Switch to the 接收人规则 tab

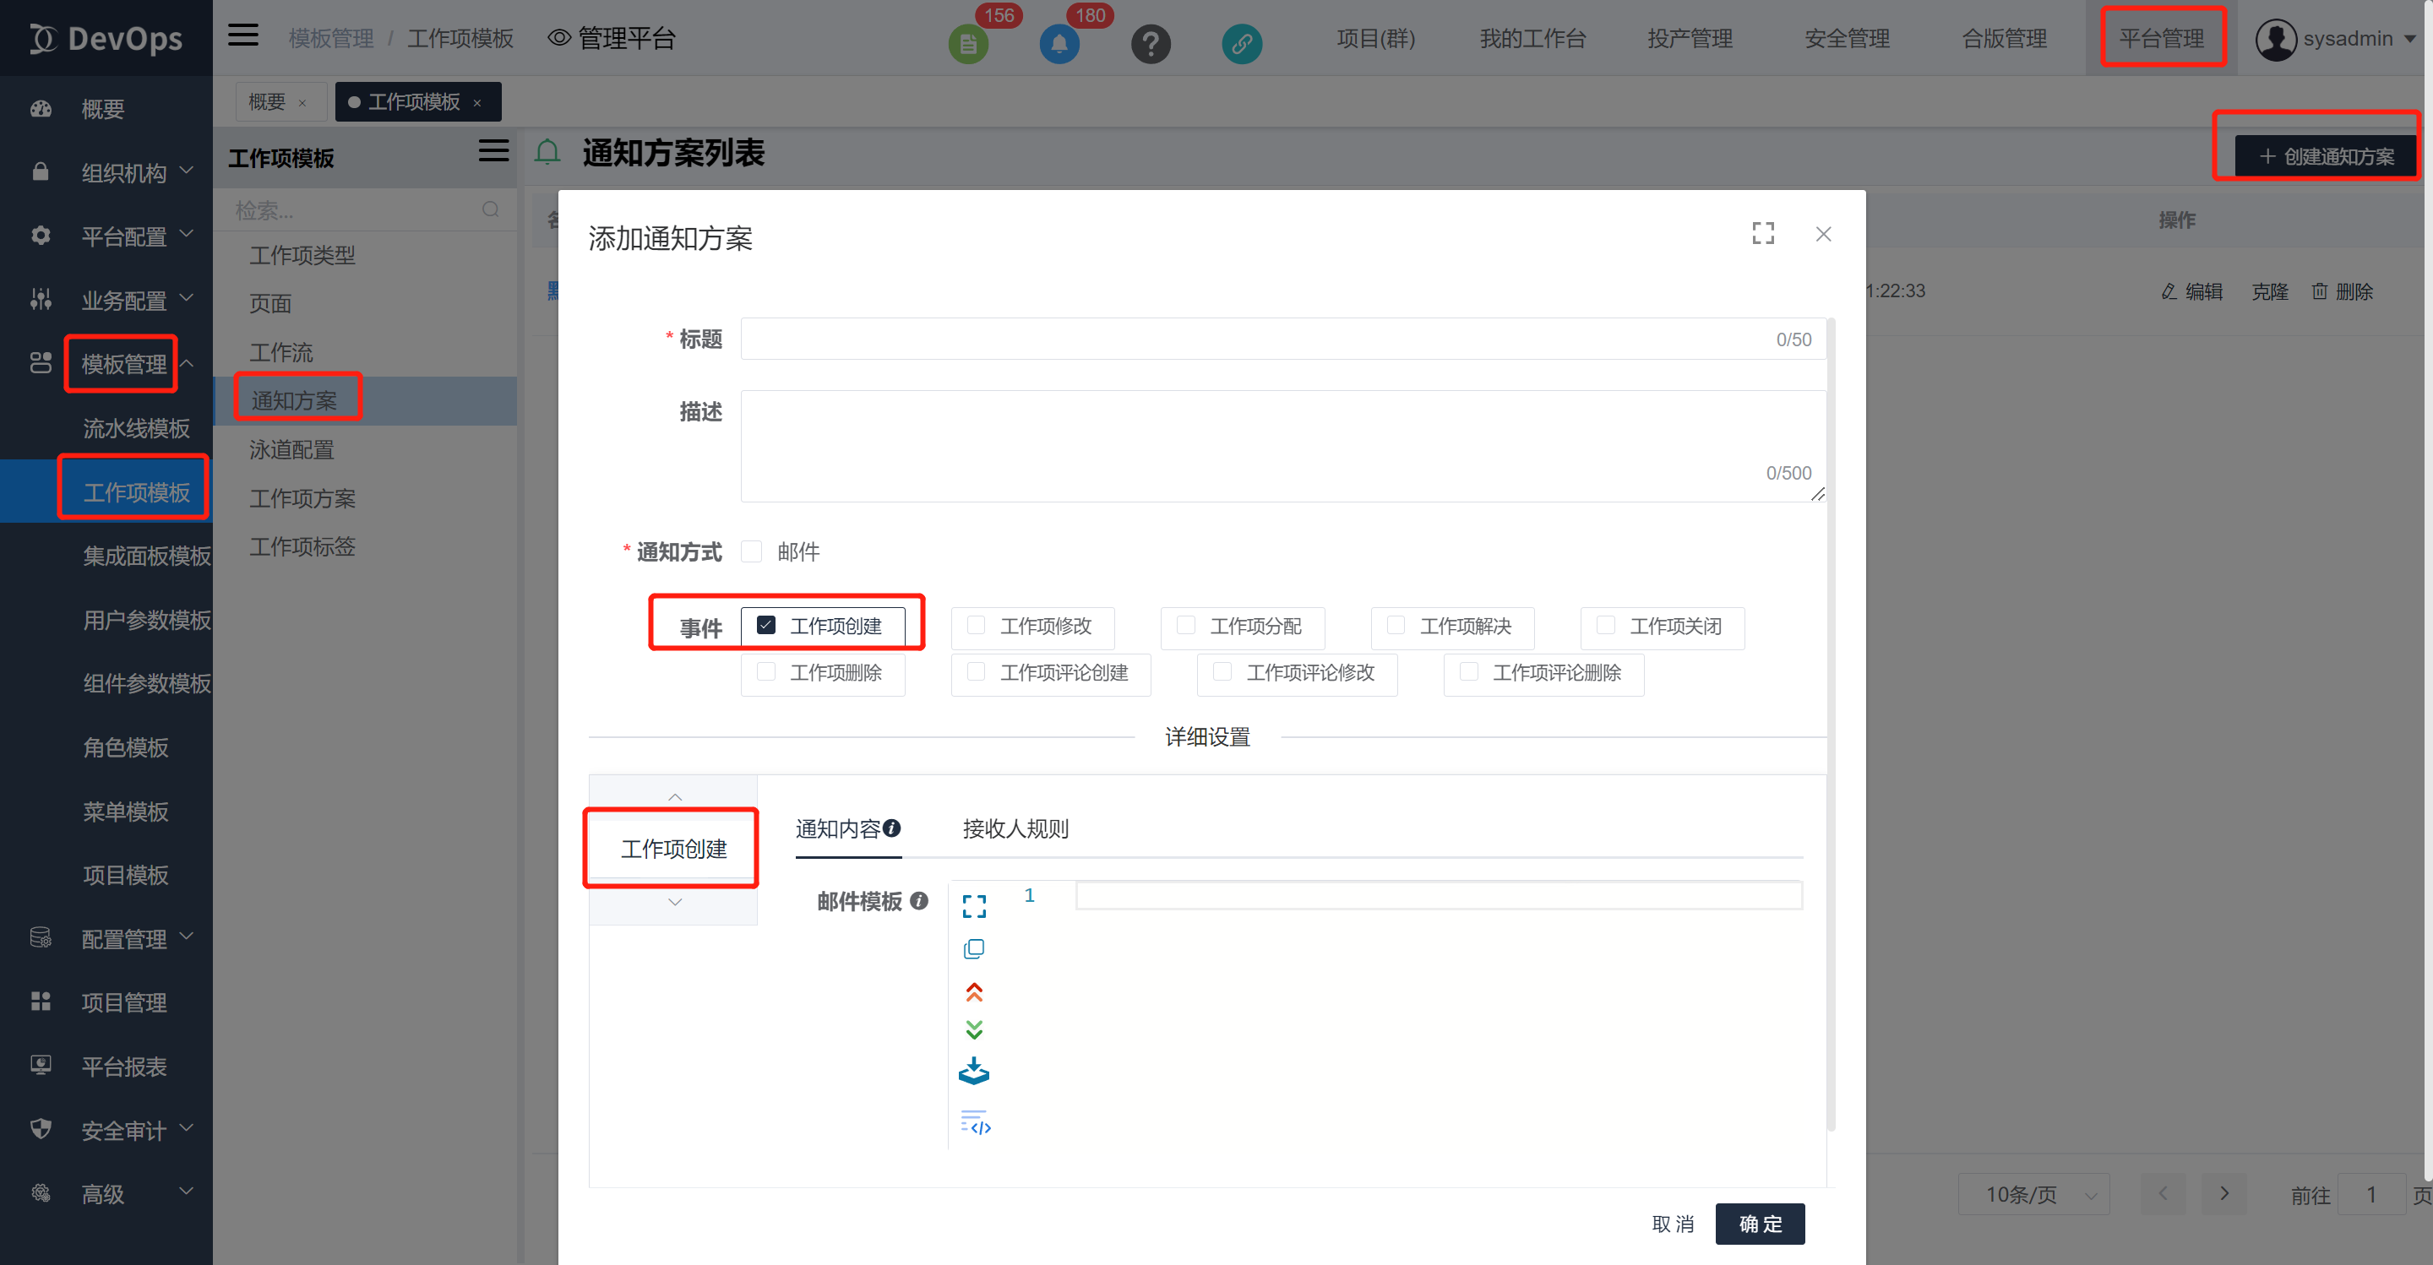pyautogui.click(x=1015, y=829)
